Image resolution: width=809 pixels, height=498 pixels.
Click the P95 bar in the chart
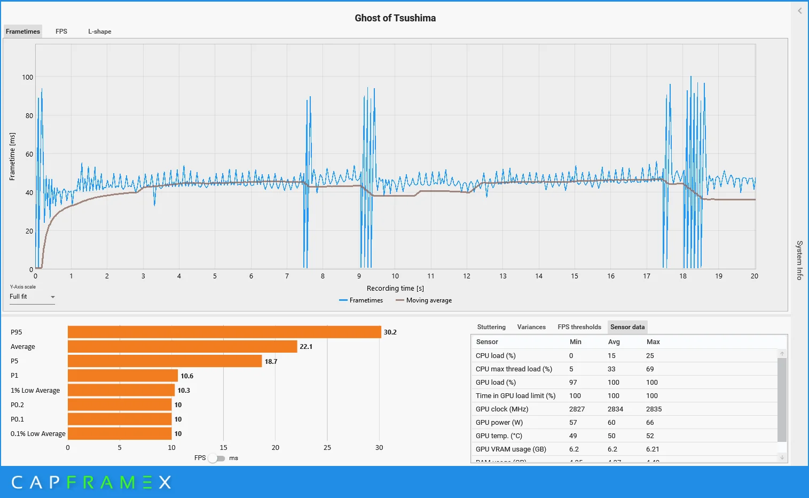pos(224,332)
